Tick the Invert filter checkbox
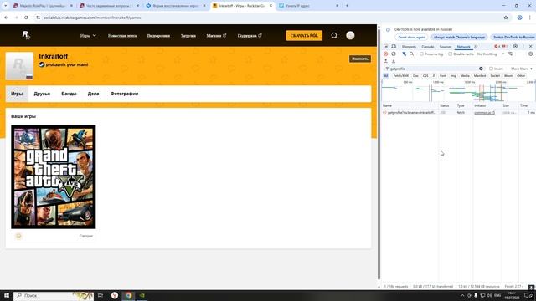Screen dimensions: 536x301 pyautogui.click(x=491, y=69)
